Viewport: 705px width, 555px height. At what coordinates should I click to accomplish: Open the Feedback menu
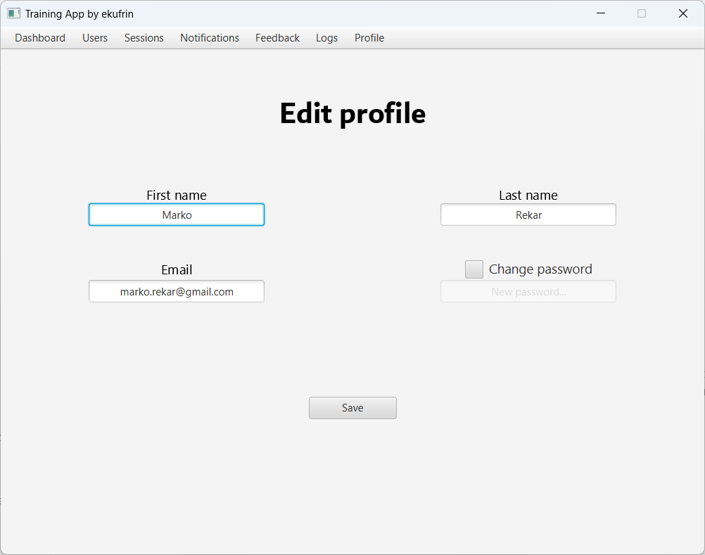pyautogui.click(x=277, y=38)
